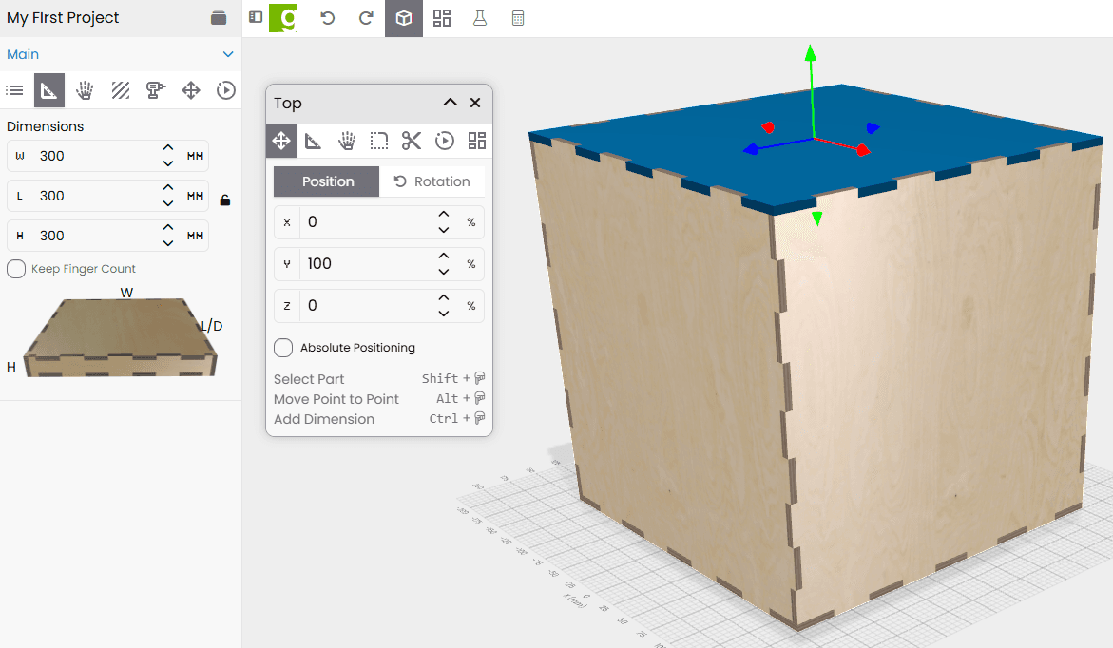
Task: Open the flask experiments icon
Action: [x=480, y=18]
